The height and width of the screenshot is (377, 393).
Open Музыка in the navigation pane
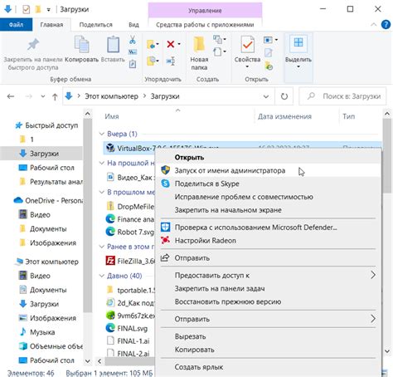click(x=42, y=332)
